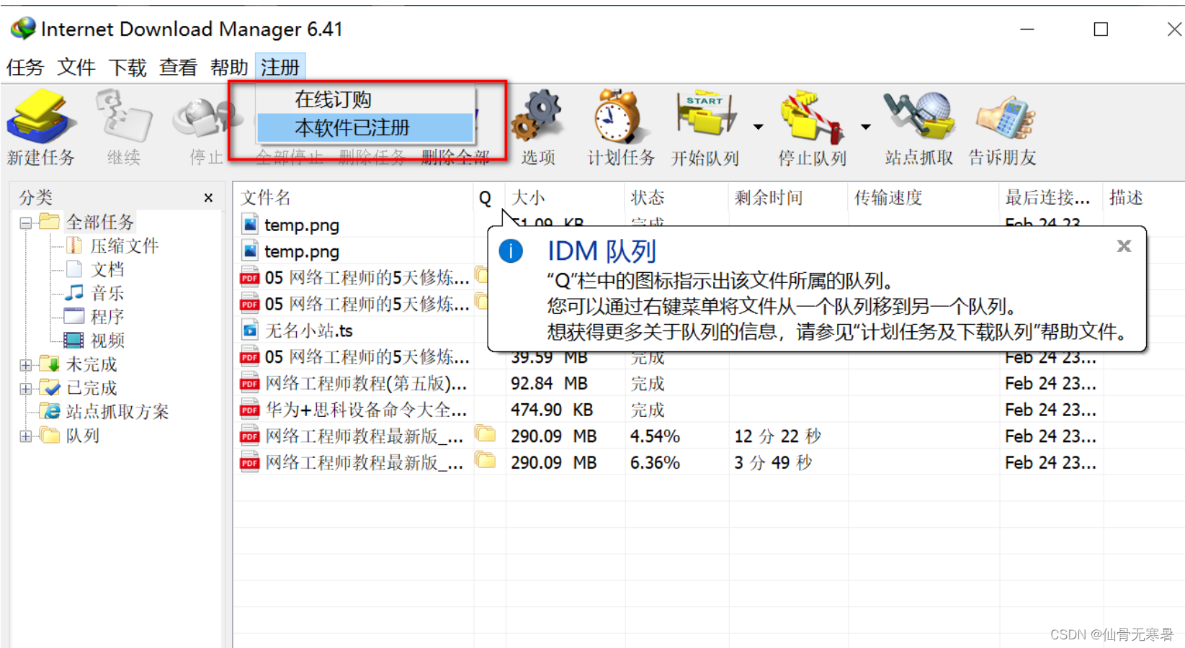Select the download row at 4.54% progress
1185x648 pixels.
[x=709, y=436]
